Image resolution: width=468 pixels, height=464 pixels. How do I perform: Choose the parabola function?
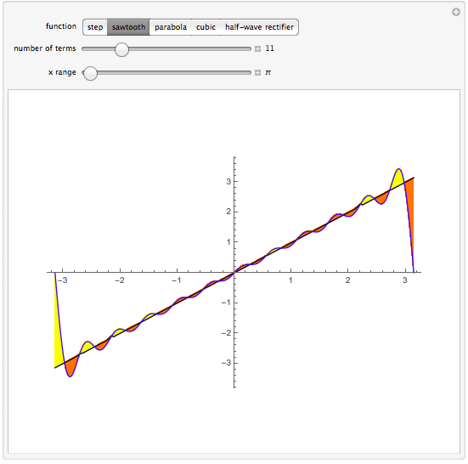171,27
